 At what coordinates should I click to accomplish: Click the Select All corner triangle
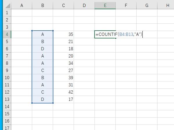[6, 6]
